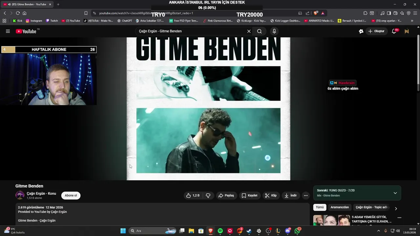Select the Tümü filter chip
The image size is (420, 236).
click(320, 207)
